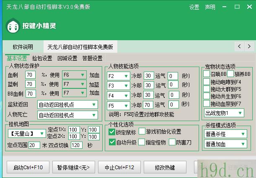The image size is (256, 178).
Task: Click the F3 运气 input field
Action: [173, 85]
